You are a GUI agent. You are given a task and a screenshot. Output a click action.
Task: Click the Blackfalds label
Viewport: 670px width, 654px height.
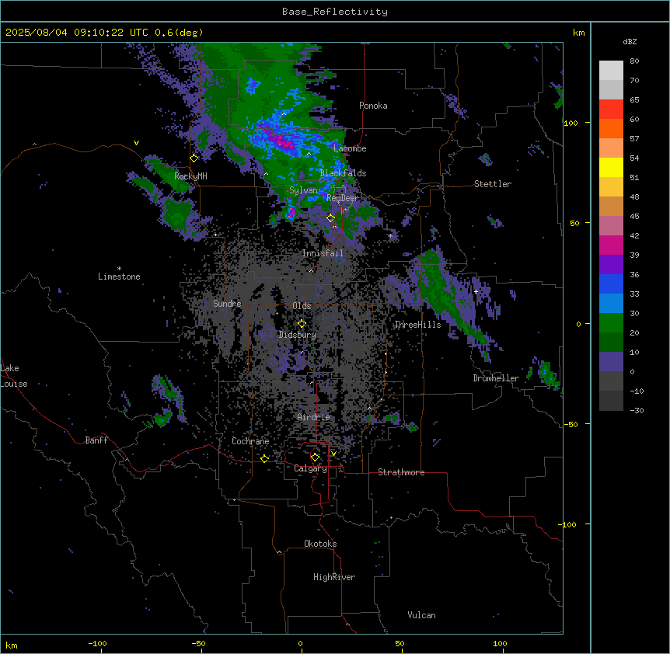coord(343,173)
